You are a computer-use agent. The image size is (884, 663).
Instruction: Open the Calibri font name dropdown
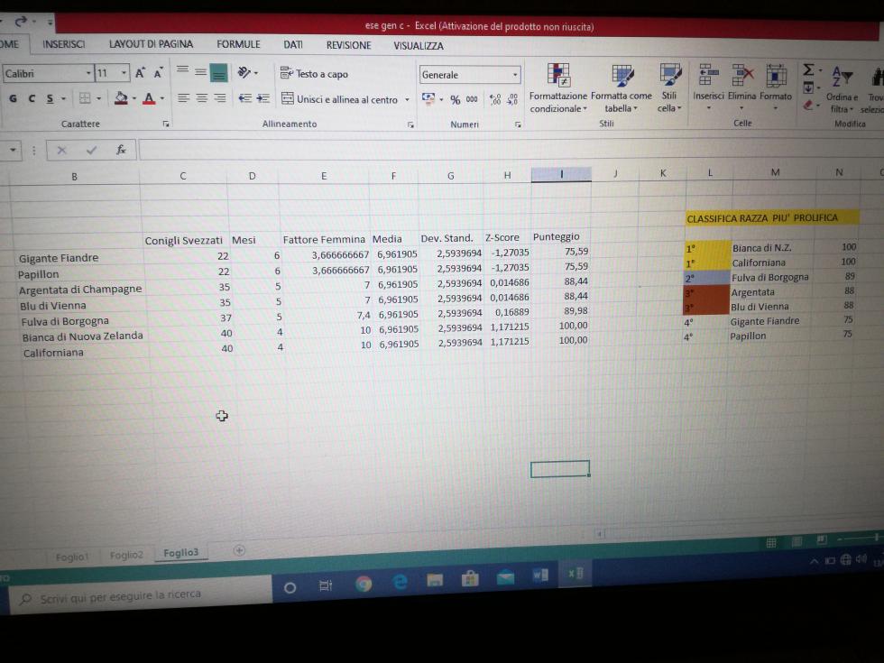click(88, 74)
